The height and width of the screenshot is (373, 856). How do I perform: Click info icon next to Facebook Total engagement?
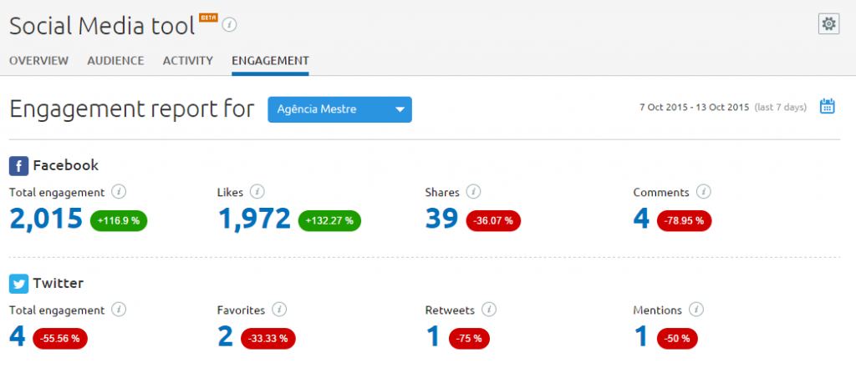[119, 192]
